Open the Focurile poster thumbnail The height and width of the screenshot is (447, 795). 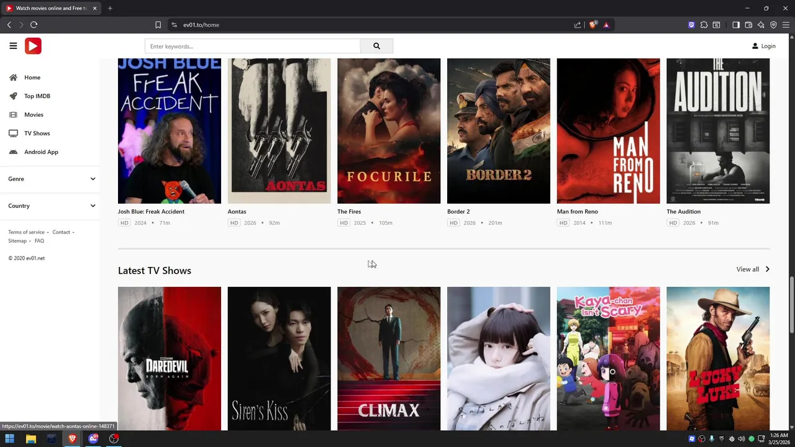[389, 131]
